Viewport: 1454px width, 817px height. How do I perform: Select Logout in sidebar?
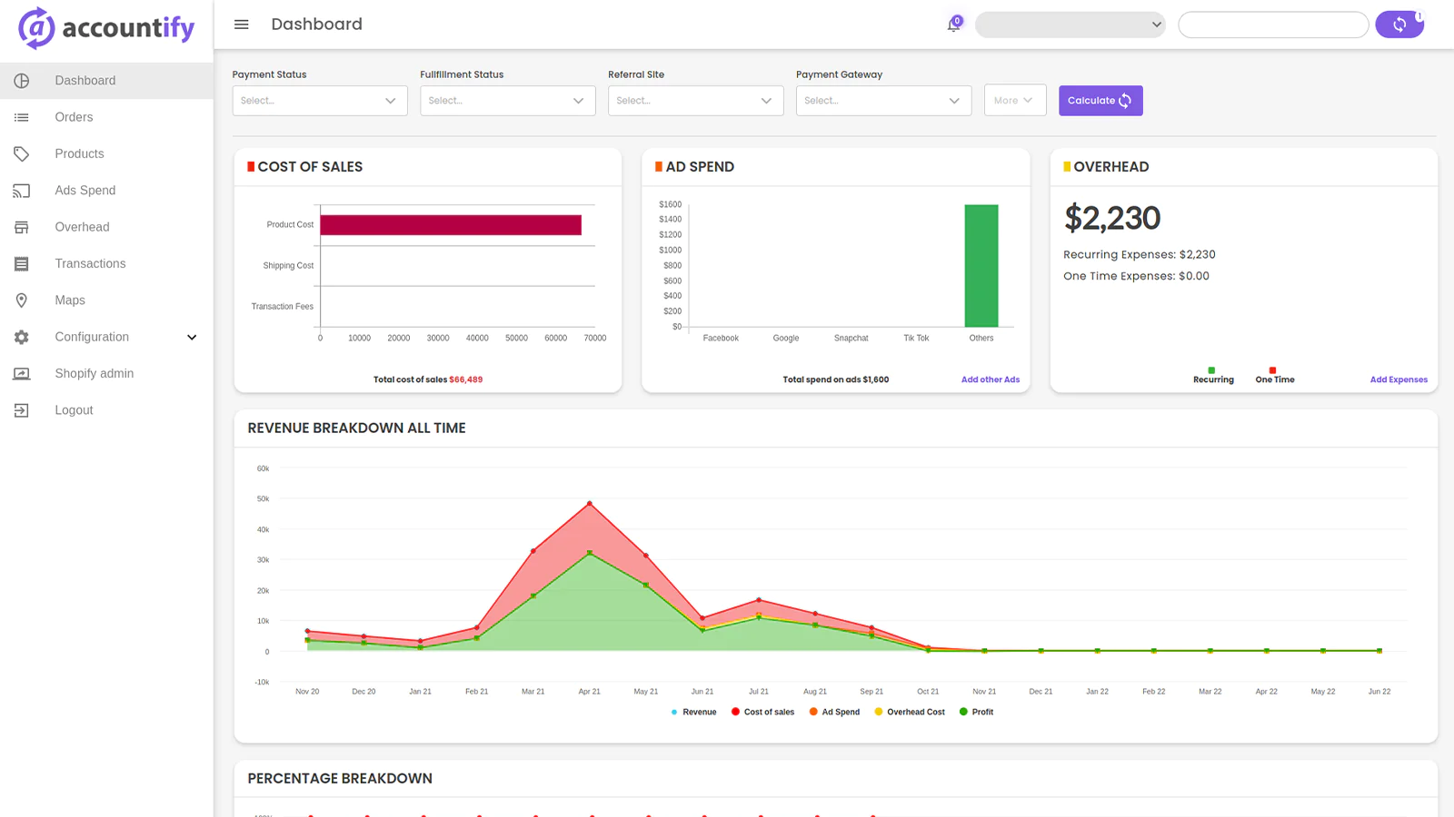106,410
